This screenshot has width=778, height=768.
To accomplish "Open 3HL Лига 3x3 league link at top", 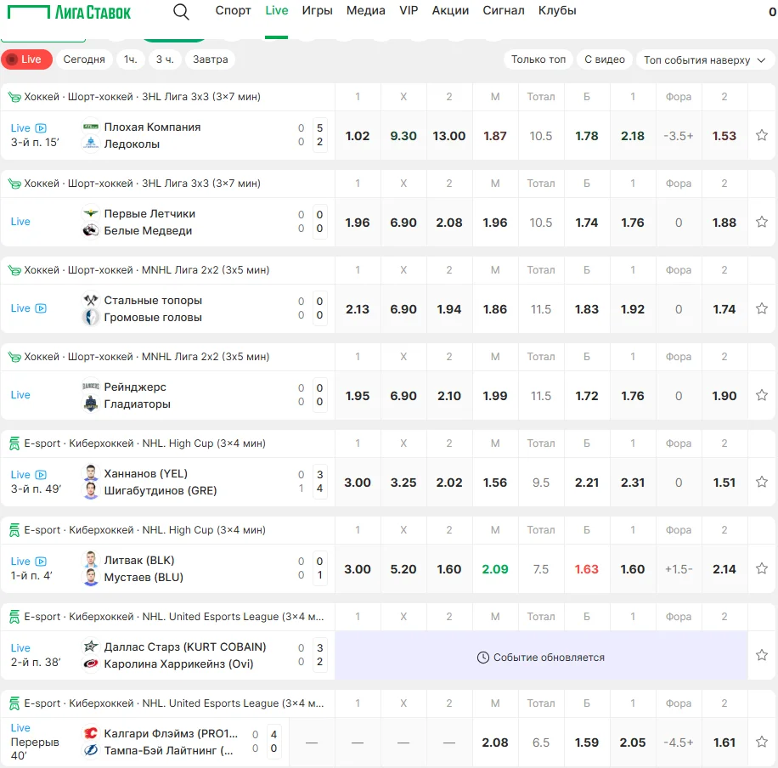I will point(142,97).
